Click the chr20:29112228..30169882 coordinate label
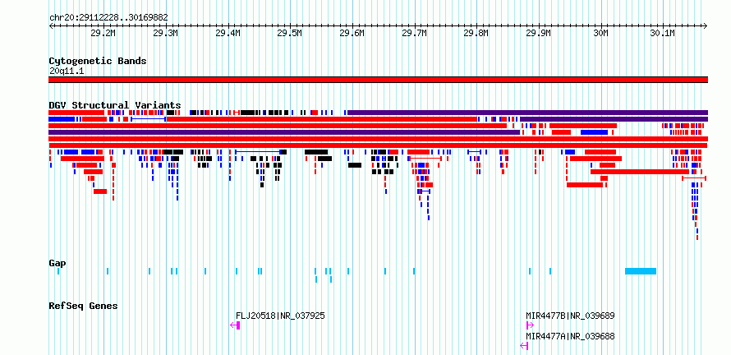Viewport: 731px width, 355px height. click(x=108, y=18)
